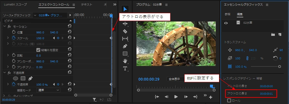
Task: Toggle scale lock link in トランスフォーム
Action: (x=247, y=58)
